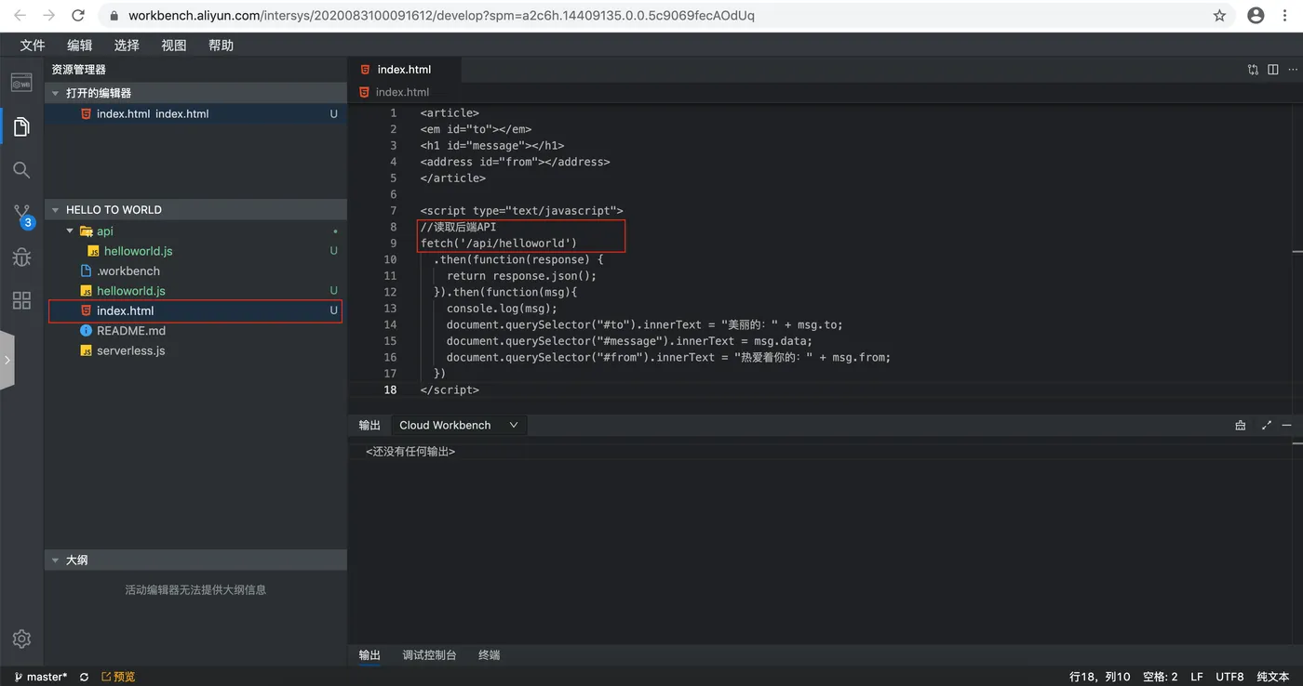This screenshot has width=1303, height=686.
Task: Click 空格: 2 indentation setting
Action: tap(1160, 677)
